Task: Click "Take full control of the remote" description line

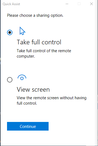Action: [x=44, y=51]
